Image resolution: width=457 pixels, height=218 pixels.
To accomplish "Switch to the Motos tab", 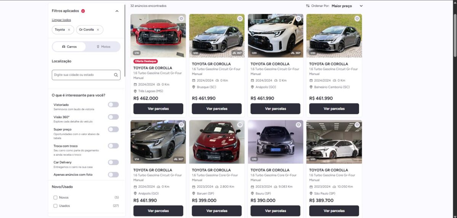I will pyautogui.click(x=103, y=47).
